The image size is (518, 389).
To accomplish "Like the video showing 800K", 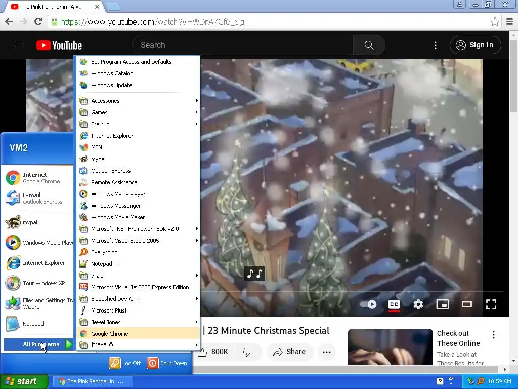I will pyautogui.click(x=213, y=352).
